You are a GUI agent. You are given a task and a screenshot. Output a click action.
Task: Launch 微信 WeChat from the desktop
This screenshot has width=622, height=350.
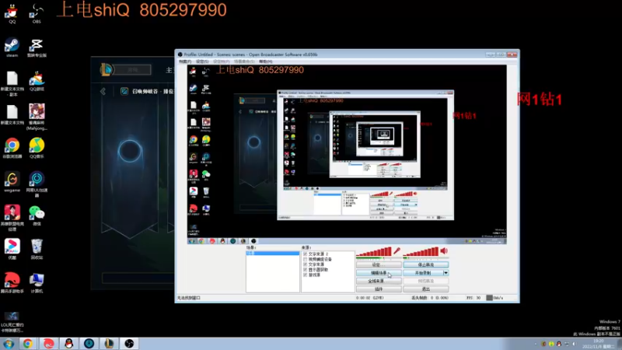(x=37, y=216)
